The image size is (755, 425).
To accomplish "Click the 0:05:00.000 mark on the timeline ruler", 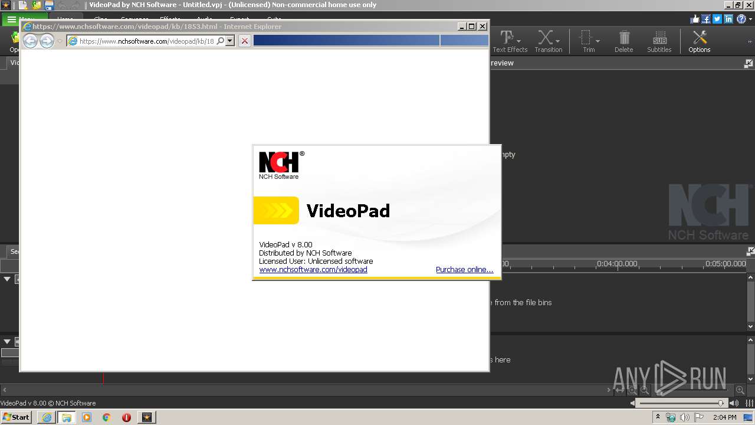I will 726,264.
